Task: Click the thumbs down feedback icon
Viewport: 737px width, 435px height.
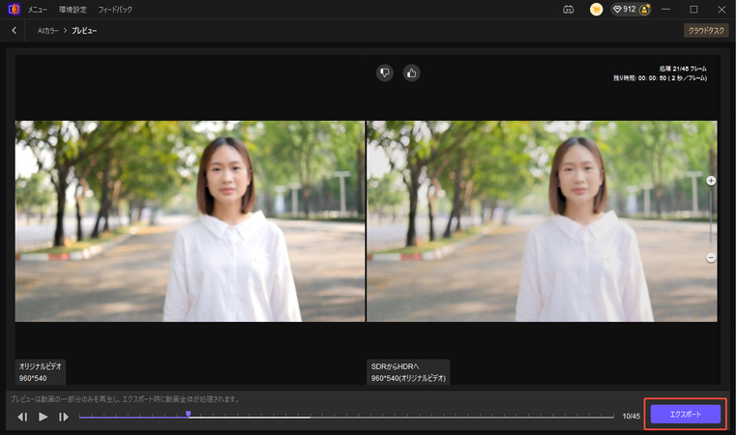Action: (385, 72)
